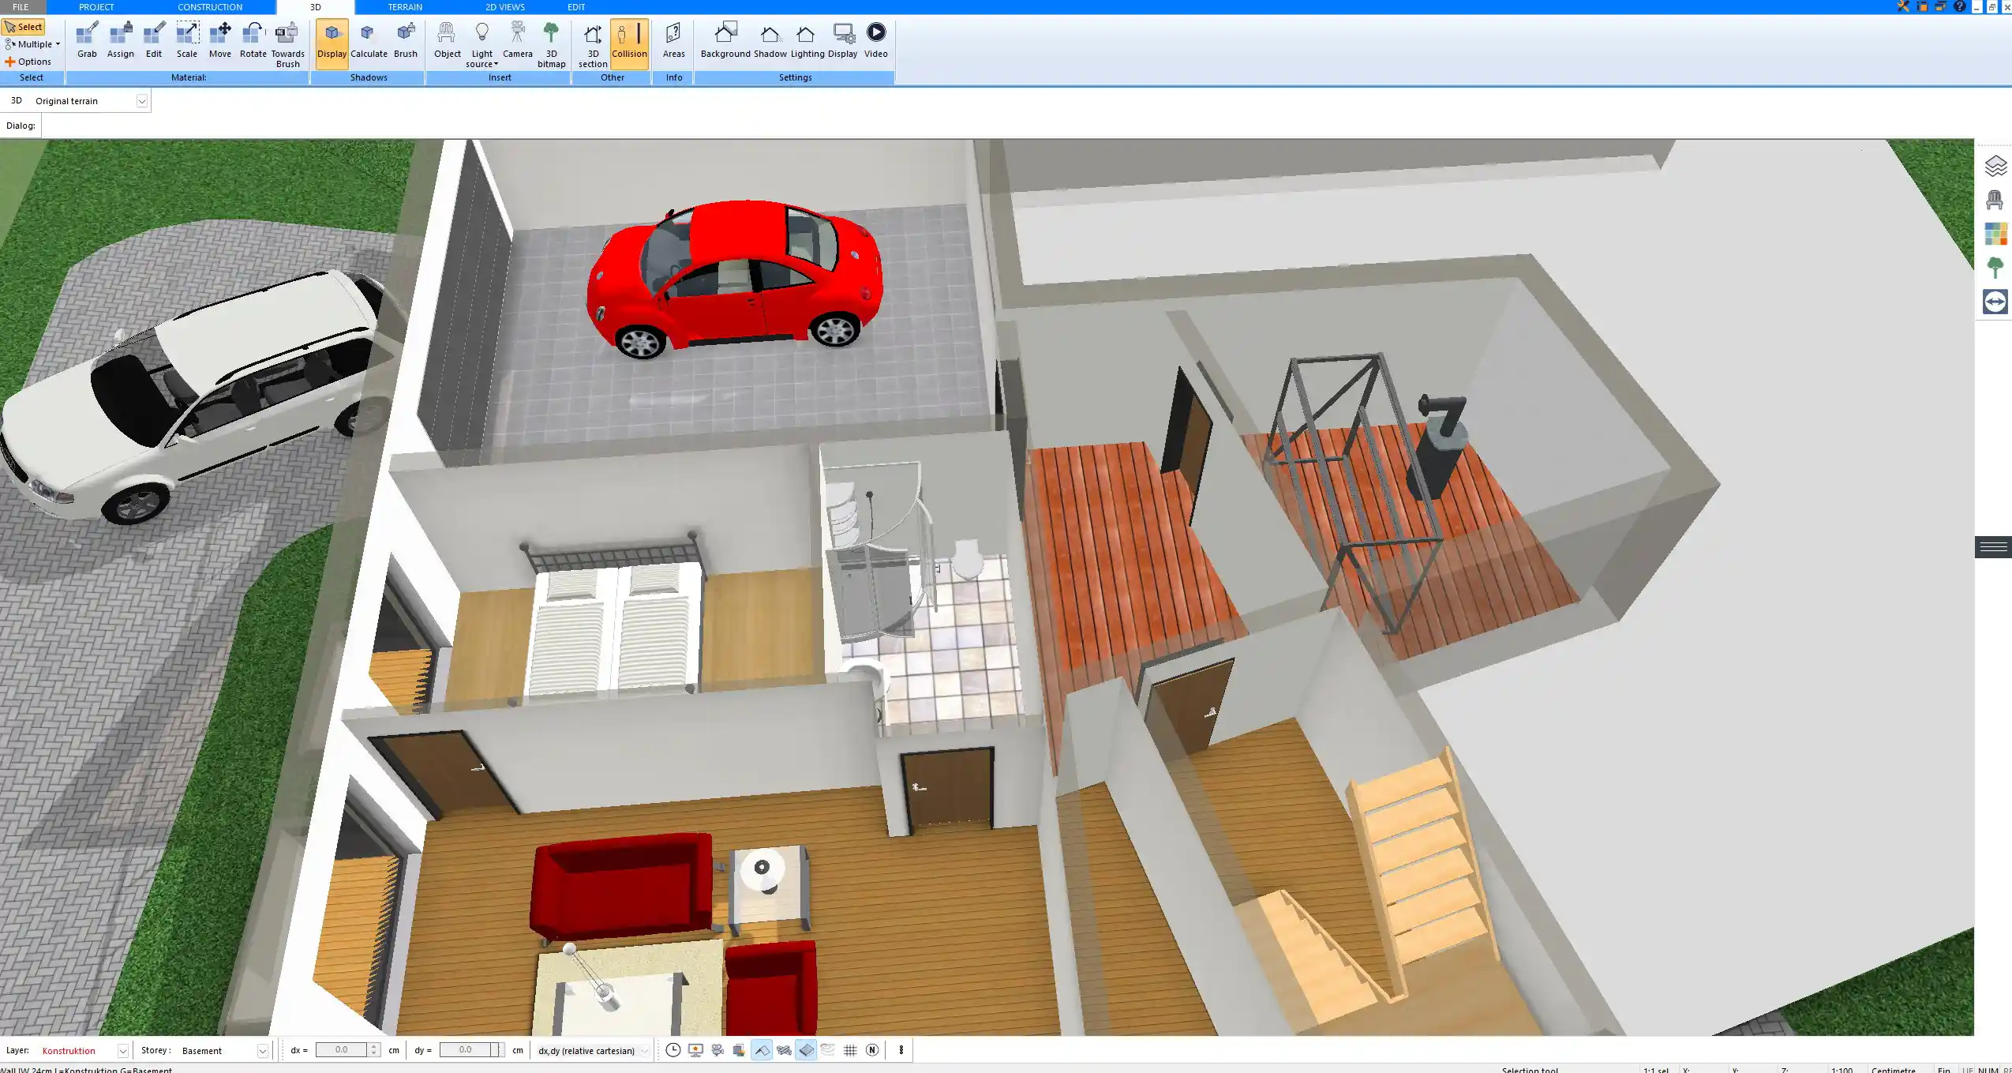The width and height of the screenshot is (2012, 1073).
Task: Click the Towards Brush icon
Action: coord(287,45)
